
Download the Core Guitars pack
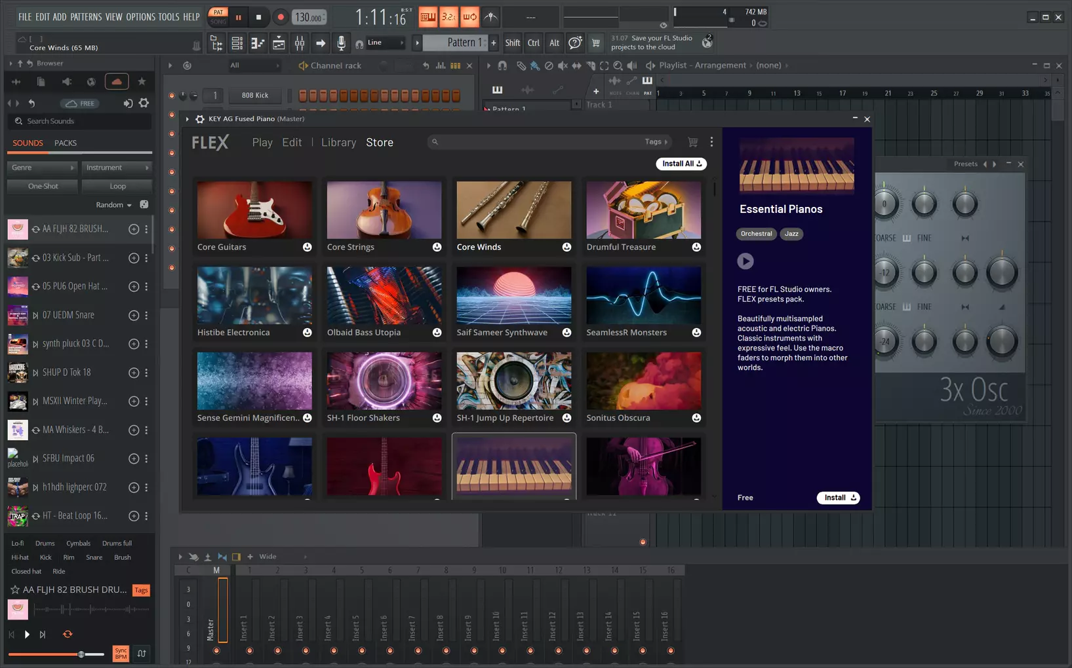(307, 247)
